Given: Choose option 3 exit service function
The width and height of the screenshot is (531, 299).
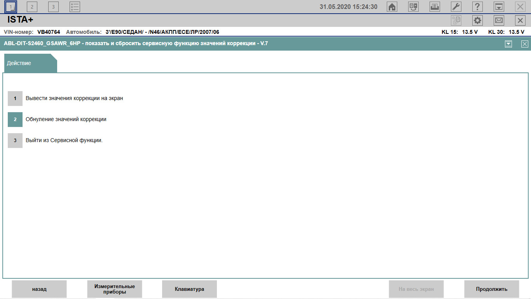Looking at the screenshot, I should (15, 141).
